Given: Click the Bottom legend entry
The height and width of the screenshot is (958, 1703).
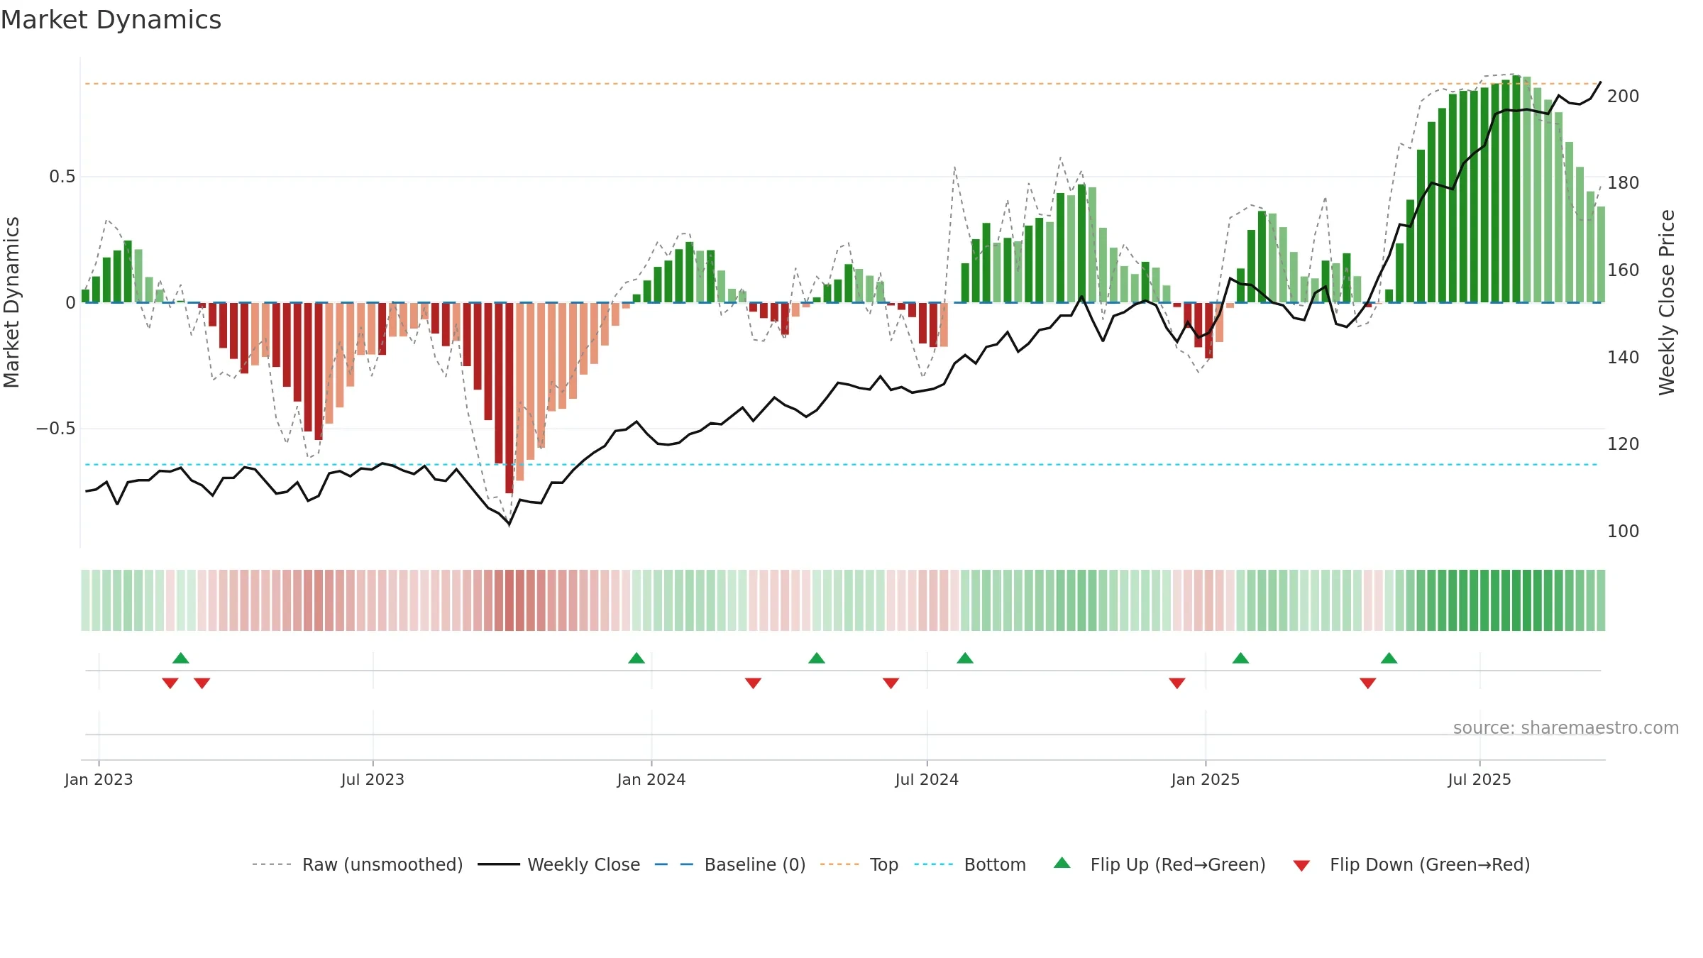Looking at the screenshot, I should click(x=970, y=864).
